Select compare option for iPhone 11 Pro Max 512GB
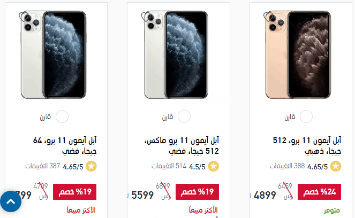Viewport: 355px width, 218px height. pos(184,116)
